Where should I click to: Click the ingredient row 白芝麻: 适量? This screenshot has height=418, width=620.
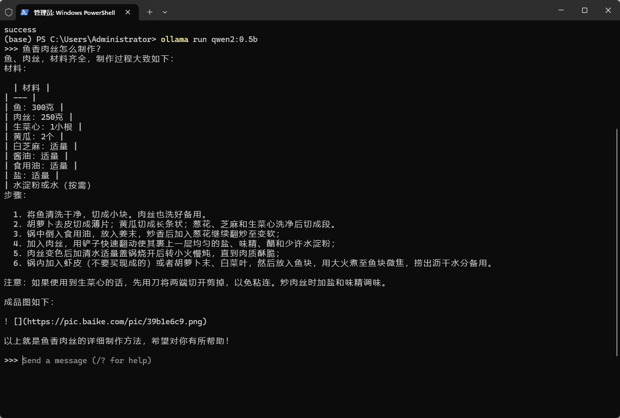coord(41,147)
